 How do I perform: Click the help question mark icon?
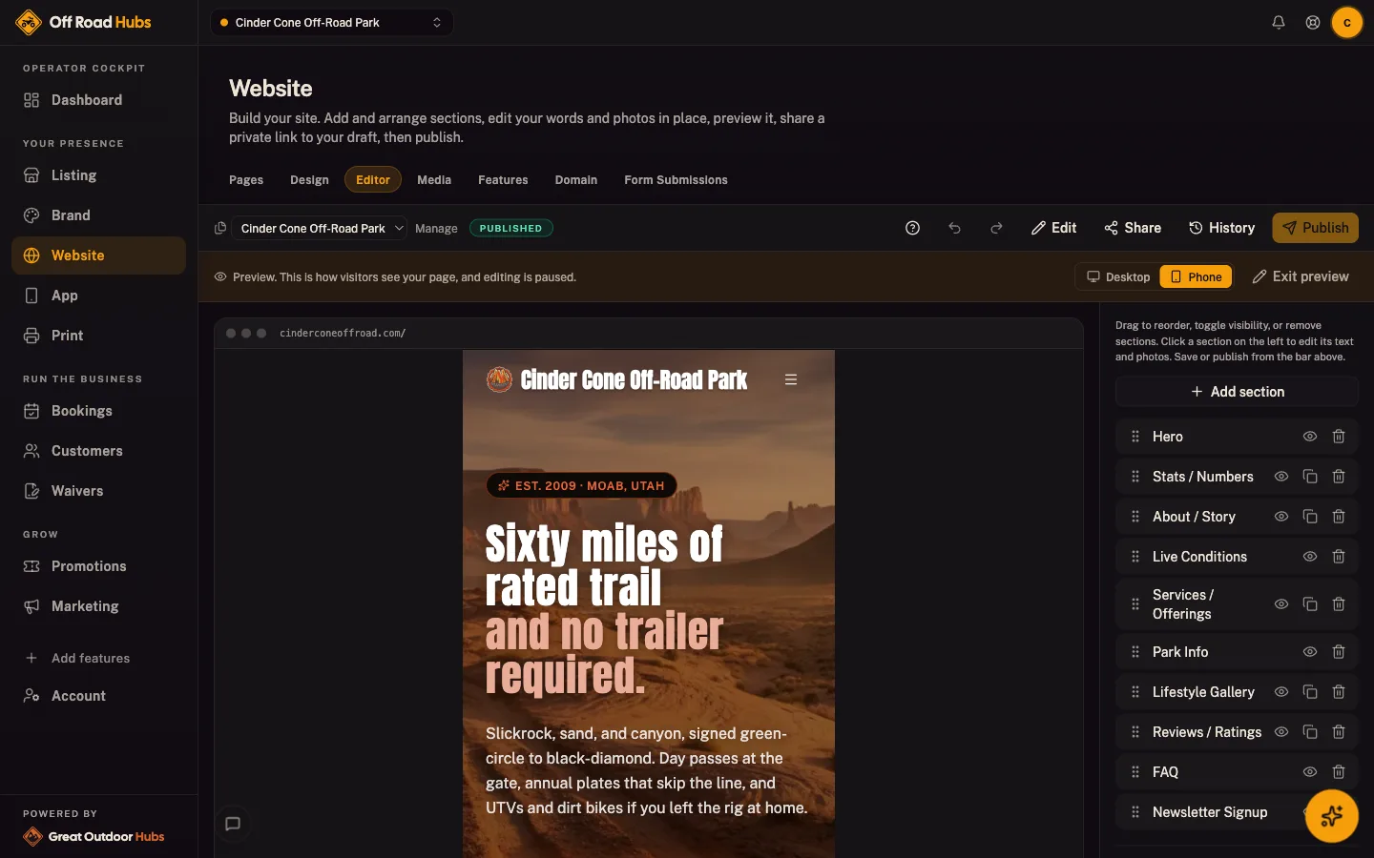click(912, 228)
